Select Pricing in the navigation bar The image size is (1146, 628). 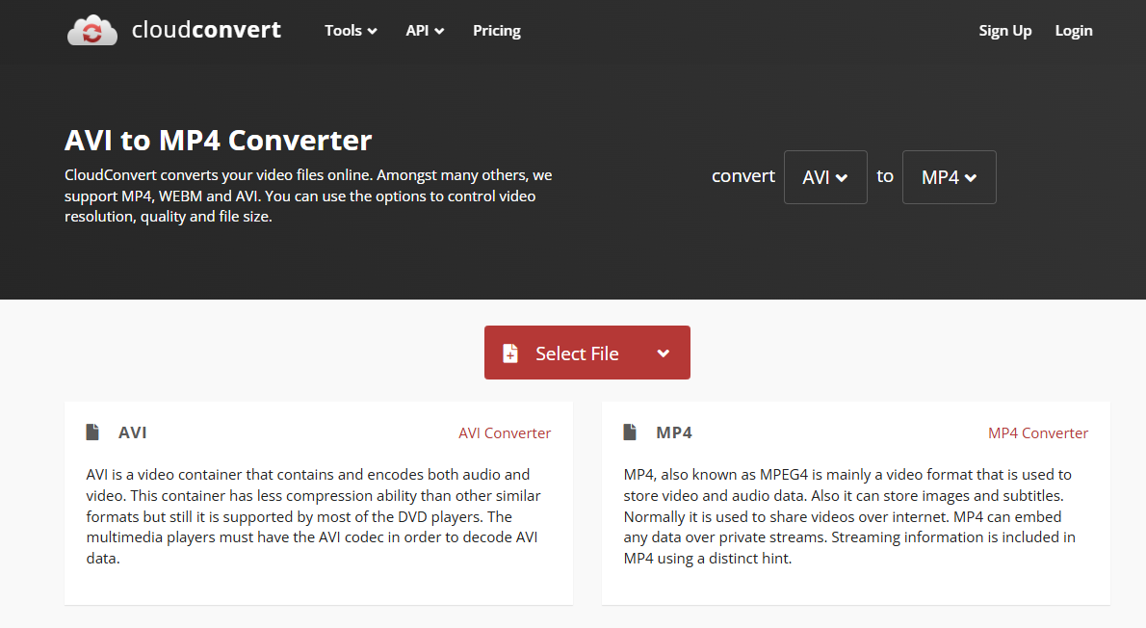coord(496,31)
